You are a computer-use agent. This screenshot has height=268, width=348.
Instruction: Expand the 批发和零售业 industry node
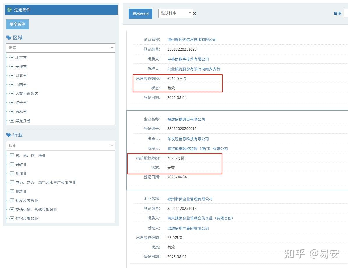point(12,200)
